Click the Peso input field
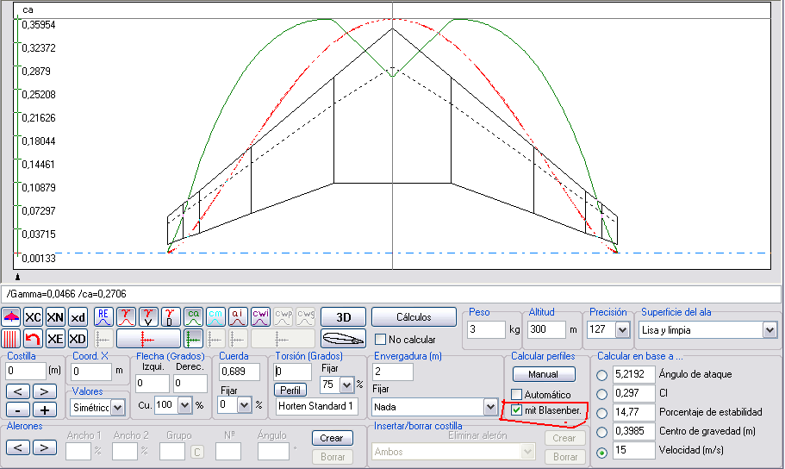Image resolution: width=785 pixels, height=469 pixels. [483, 330]
